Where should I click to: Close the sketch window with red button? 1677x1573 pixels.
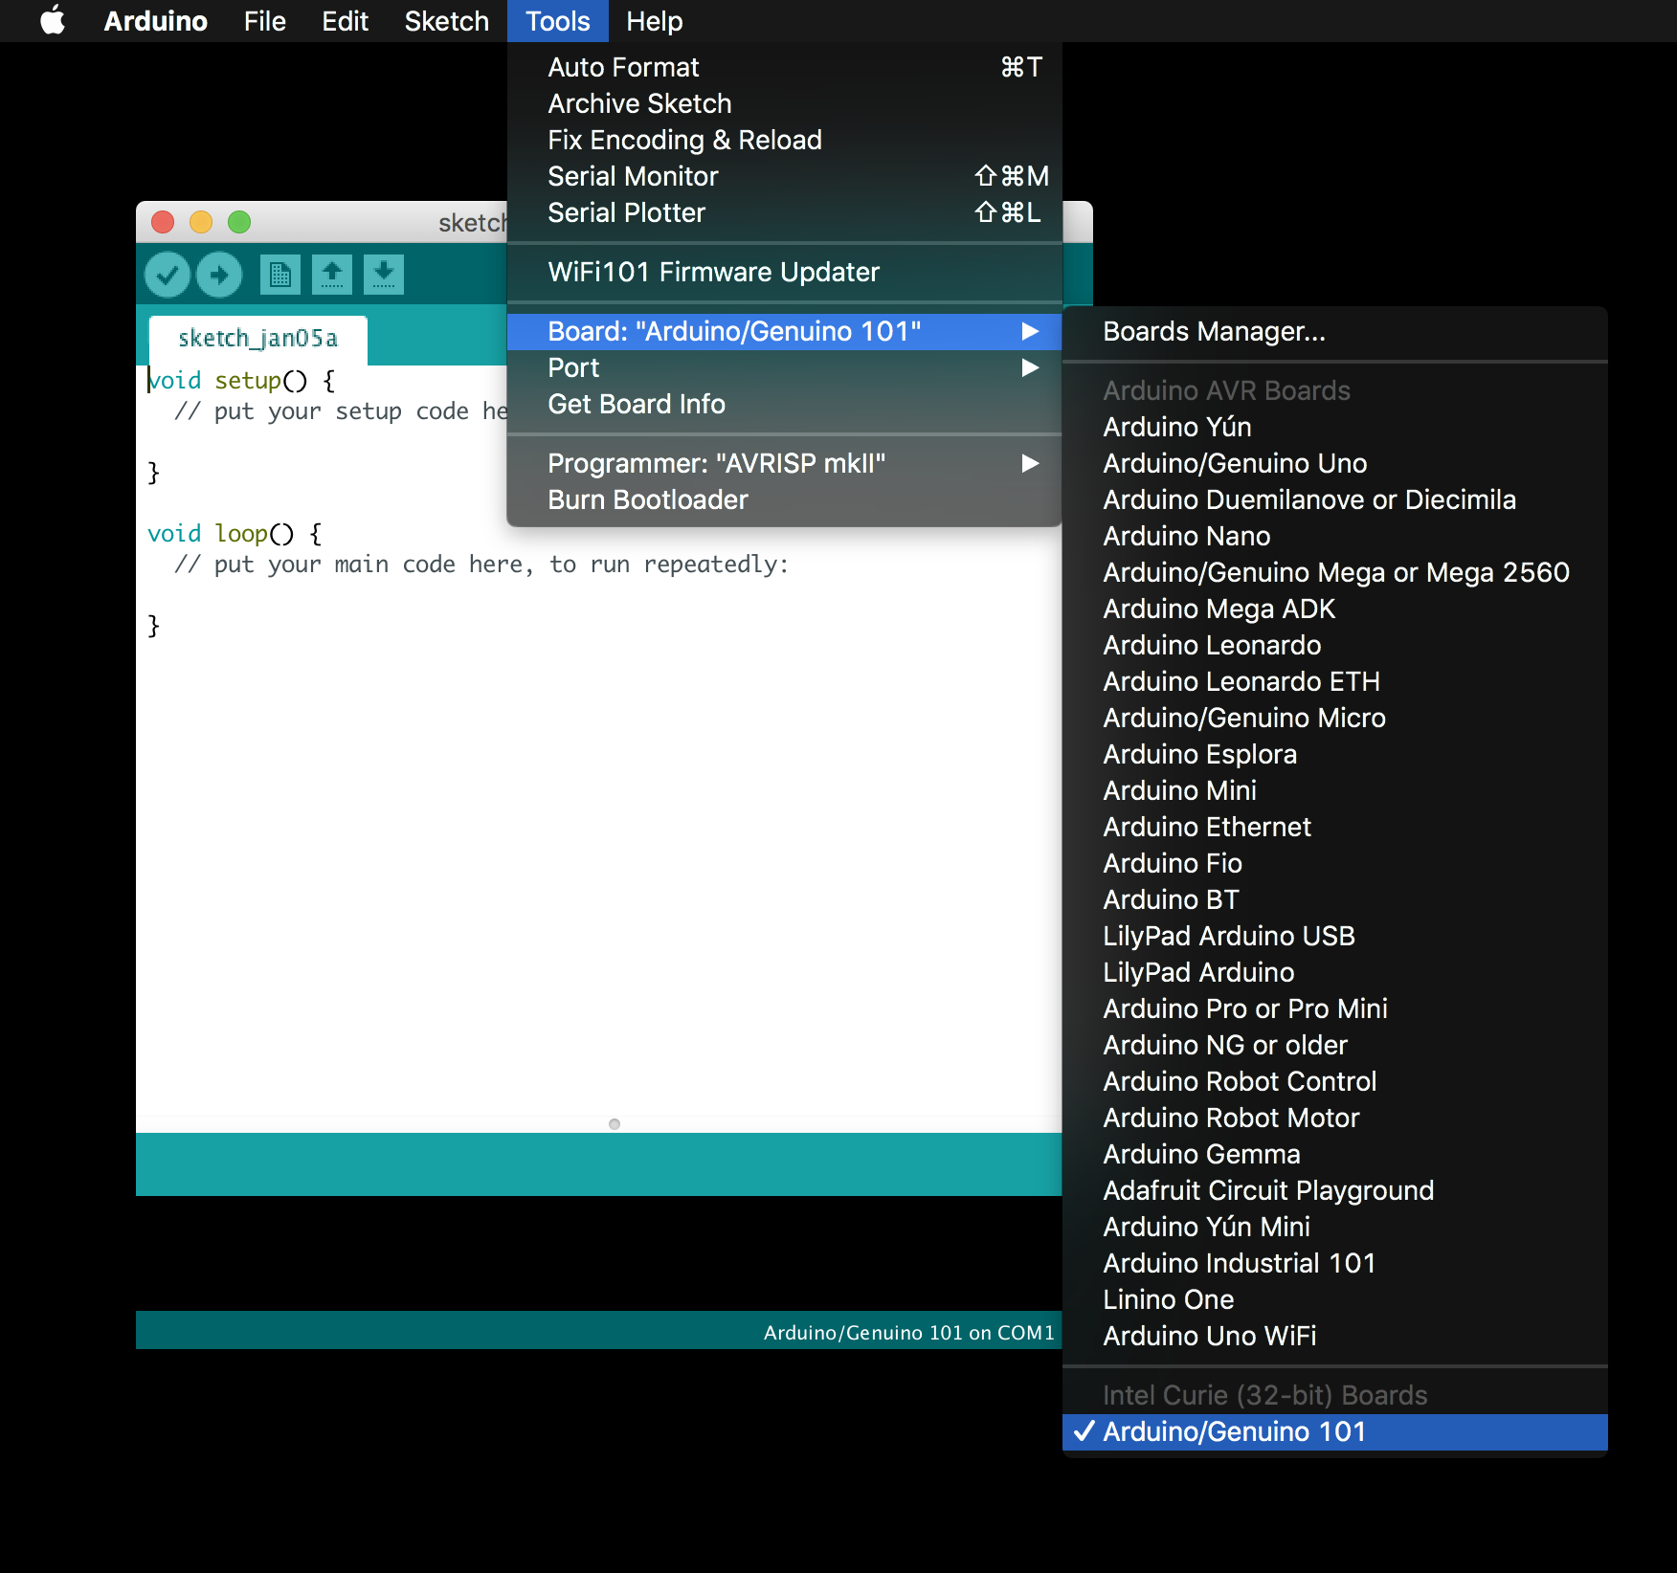tap(163, 222)
